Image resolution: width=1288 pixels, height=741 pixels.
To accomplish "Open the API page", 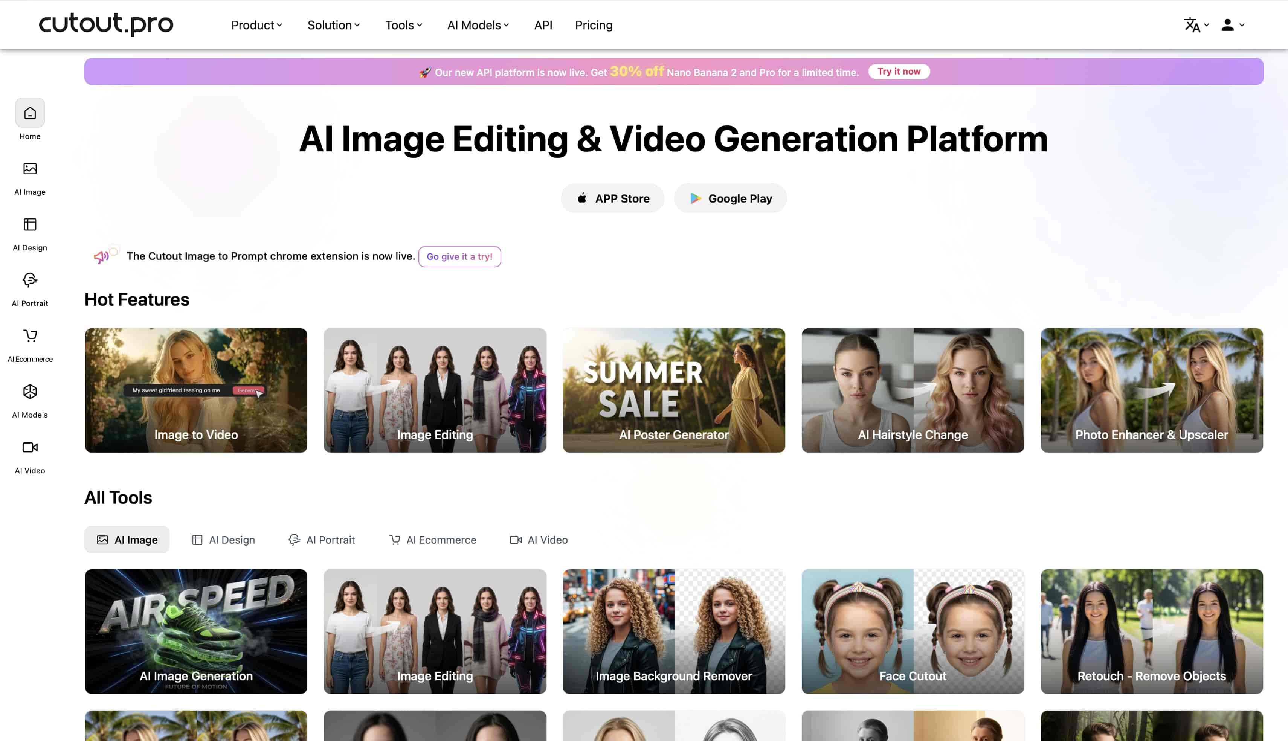I will pos(543,25).
